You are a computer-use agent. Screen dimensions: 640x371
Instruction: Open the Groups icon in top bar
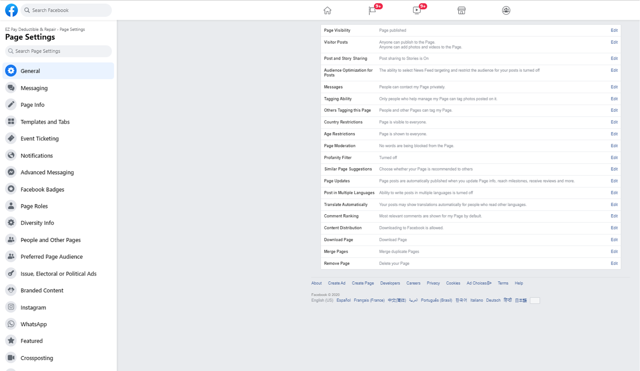[506, 10]
